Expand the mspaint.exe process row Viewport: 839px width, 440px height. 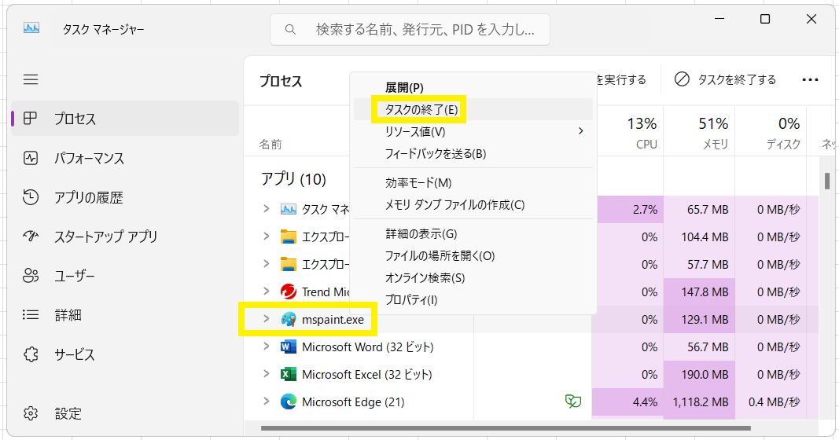point(267,319)
